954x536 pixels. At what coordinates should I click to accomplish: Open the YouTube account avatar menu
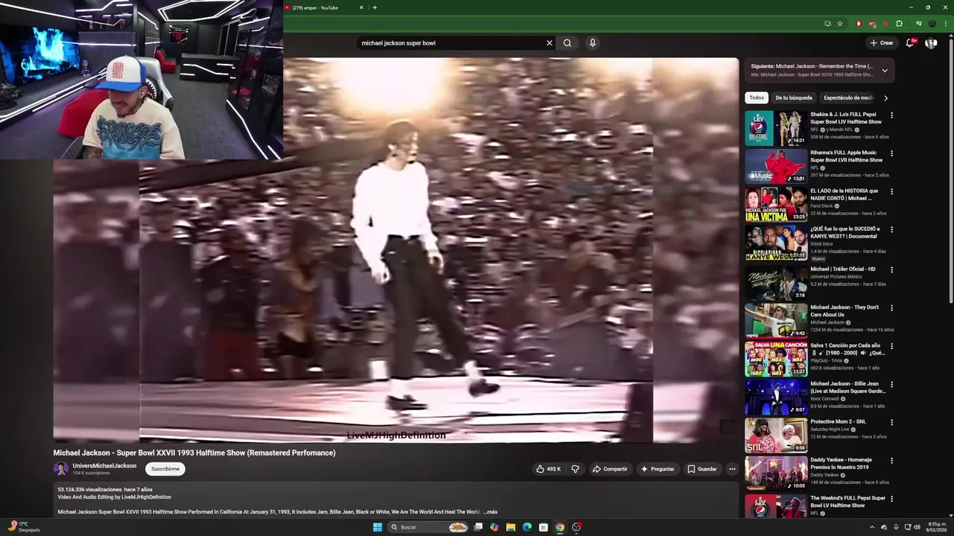pos(931,43)
